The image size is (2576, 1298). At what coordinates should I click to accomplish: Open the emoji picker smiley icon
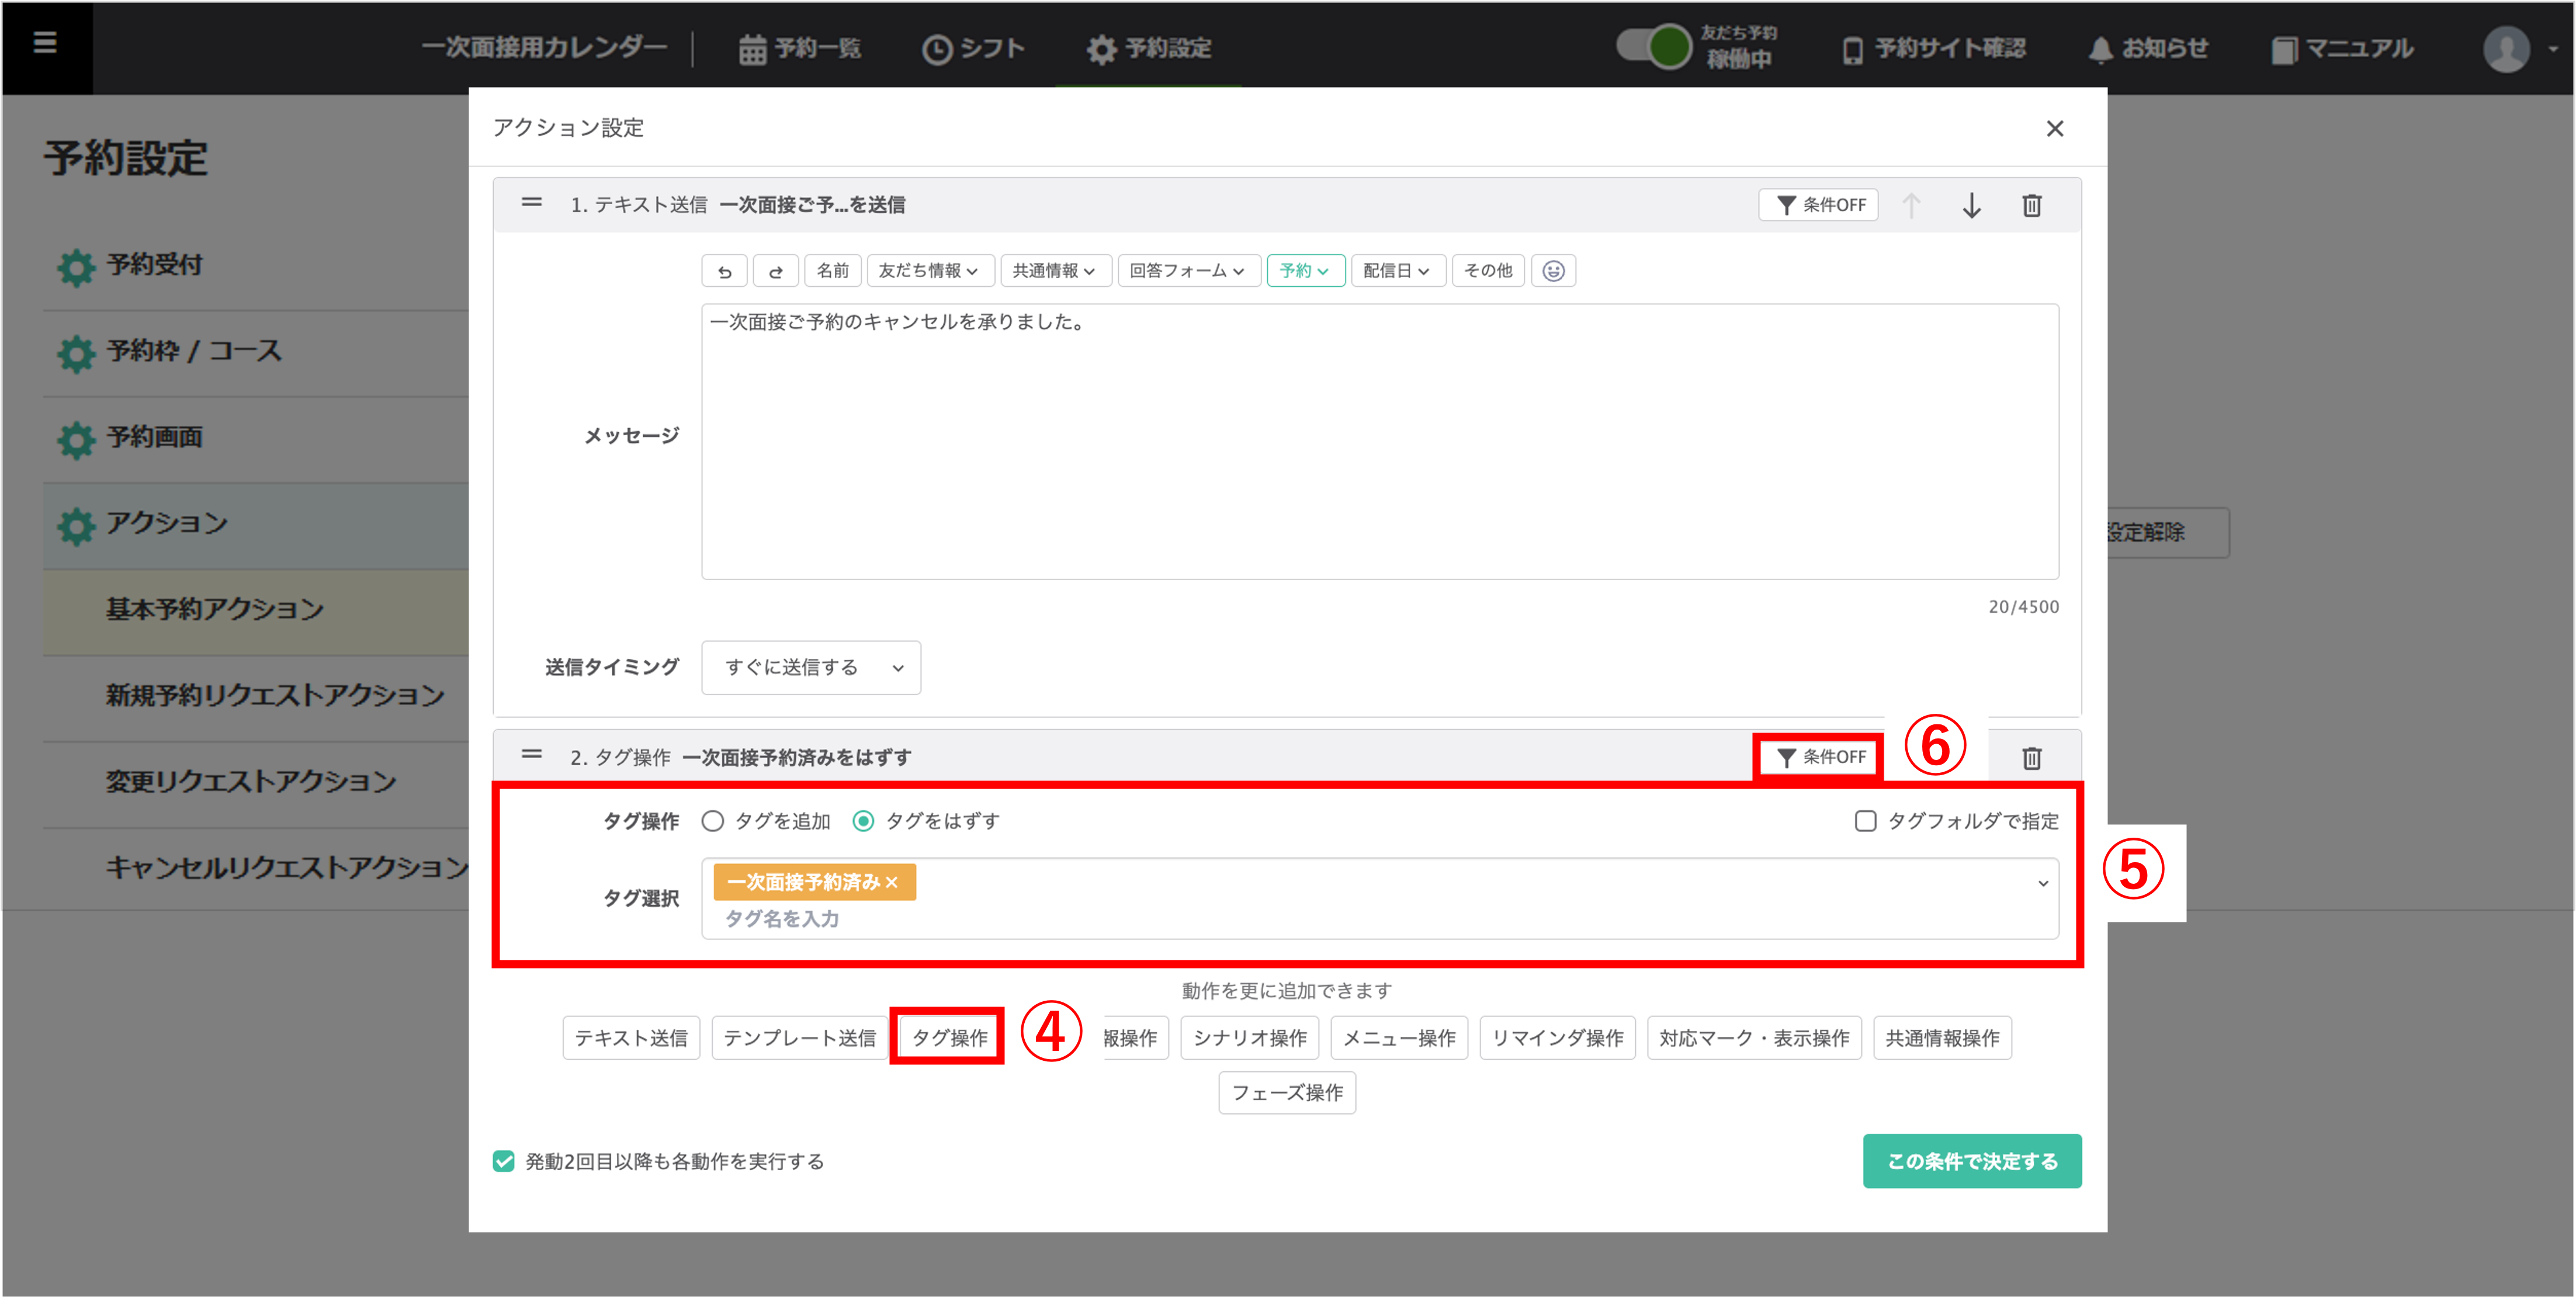(x=1553, y=271)
